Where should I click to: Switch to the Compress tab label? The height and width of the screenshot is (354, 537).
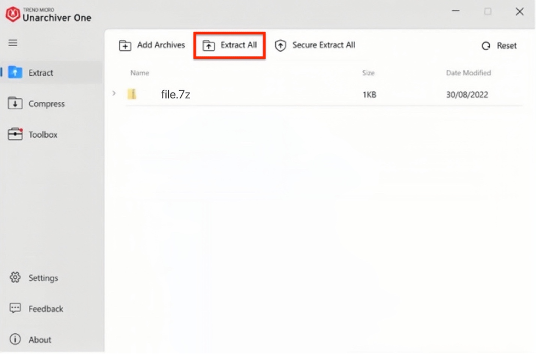click(x=47, y=104)
